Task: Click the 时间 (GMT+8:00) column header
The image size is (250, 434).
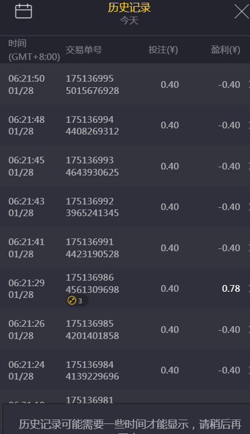Action: [x=34, y=50]
